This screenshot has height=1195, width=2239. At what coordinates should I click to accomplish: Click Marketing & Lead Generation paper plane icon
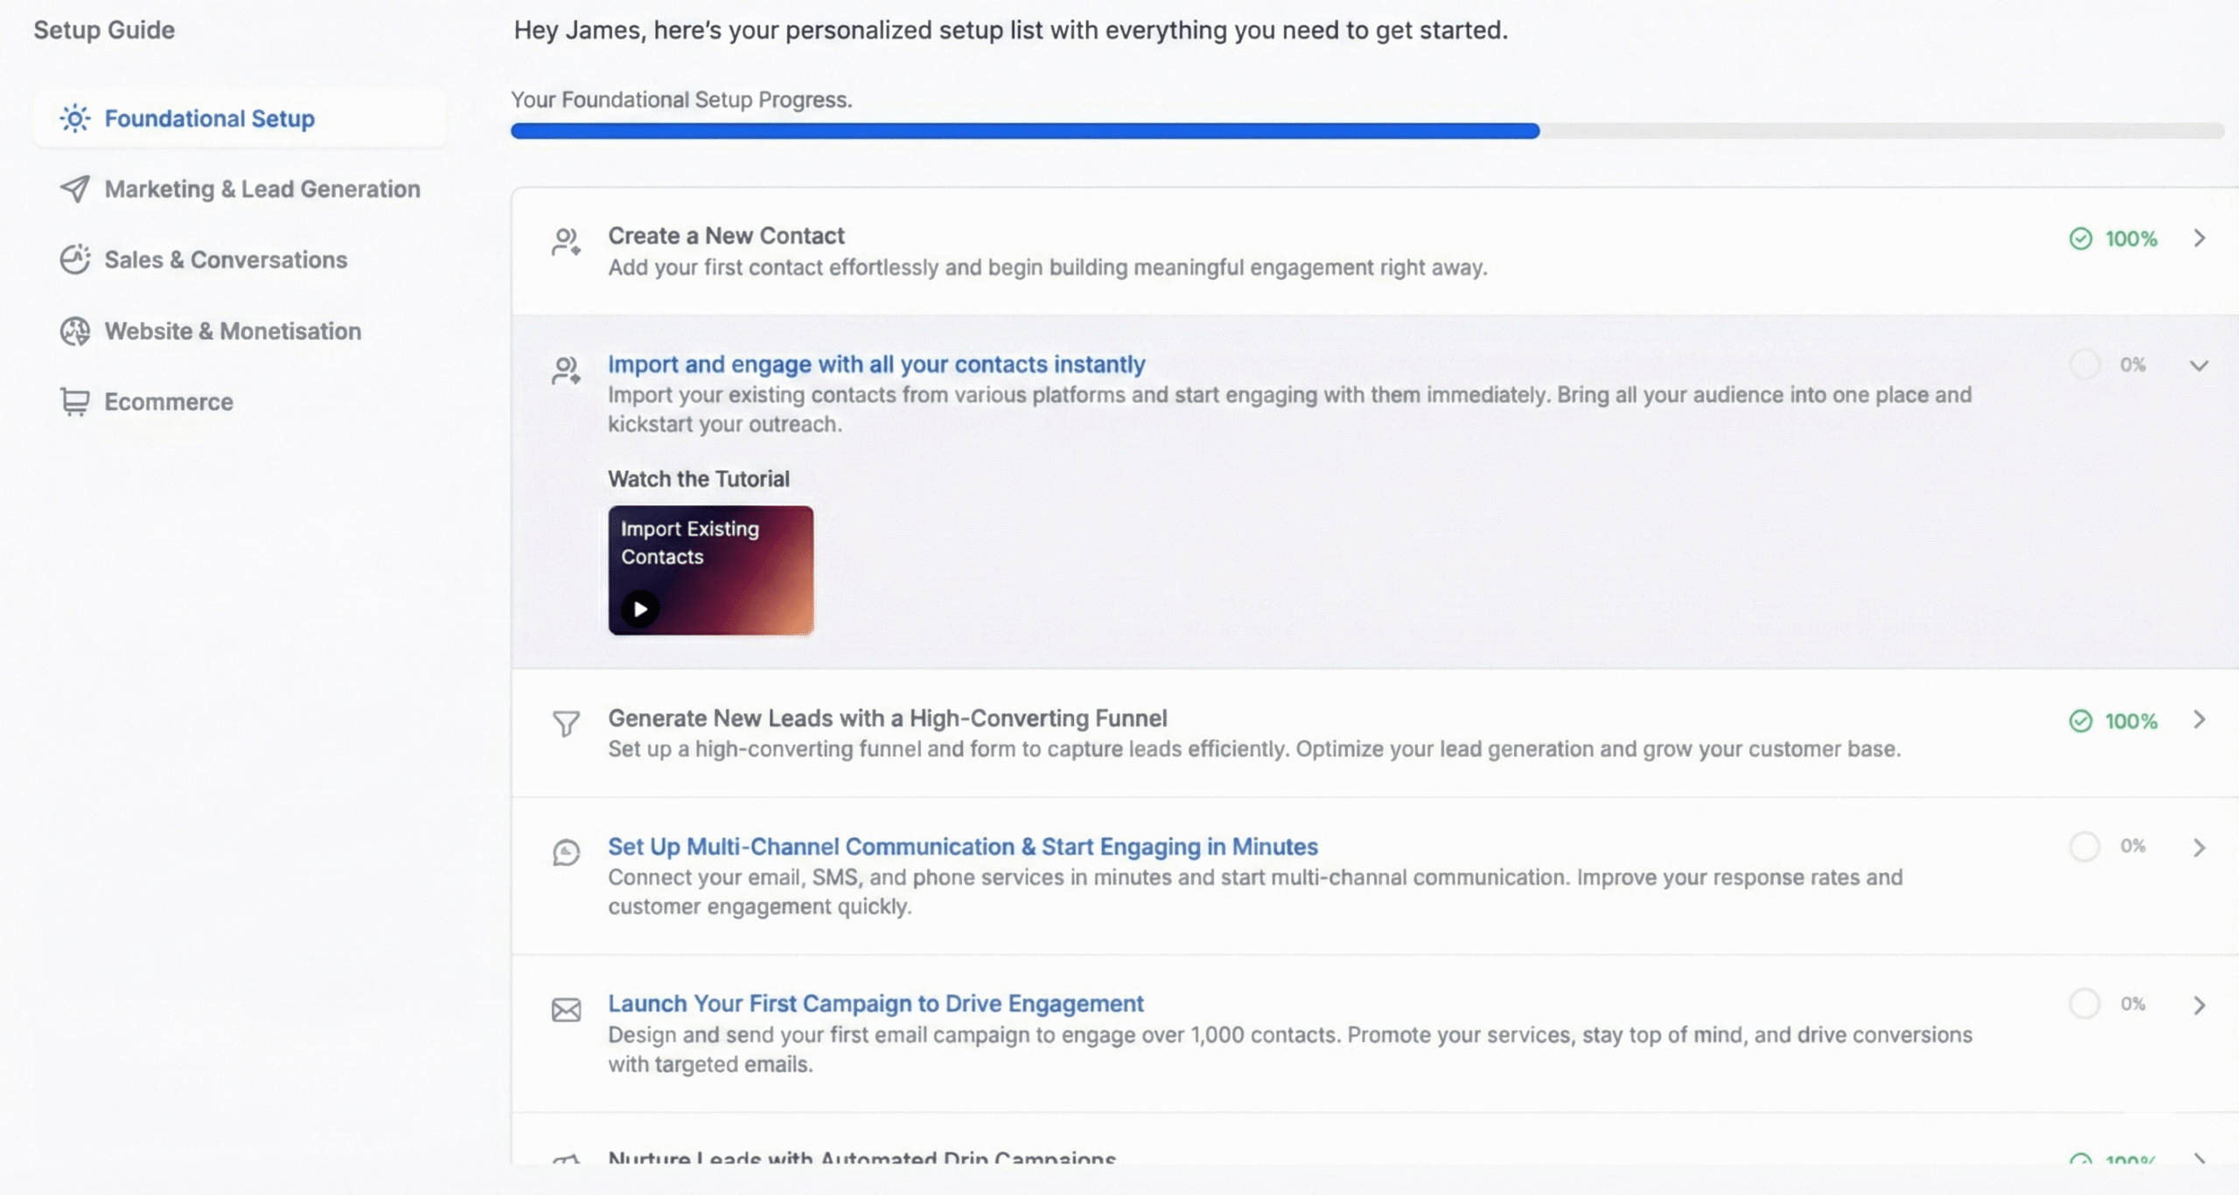[x=75, y=189]
